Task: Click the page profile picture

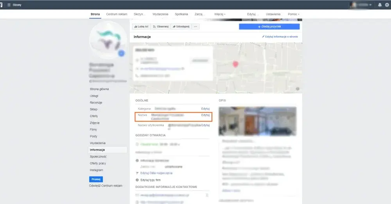Action: click(108, 40)
